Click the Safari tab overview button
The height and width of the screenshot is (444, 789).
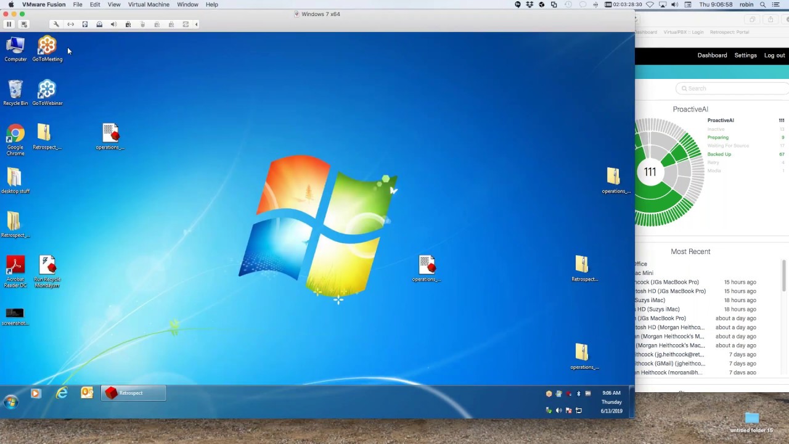pos(753,19)
